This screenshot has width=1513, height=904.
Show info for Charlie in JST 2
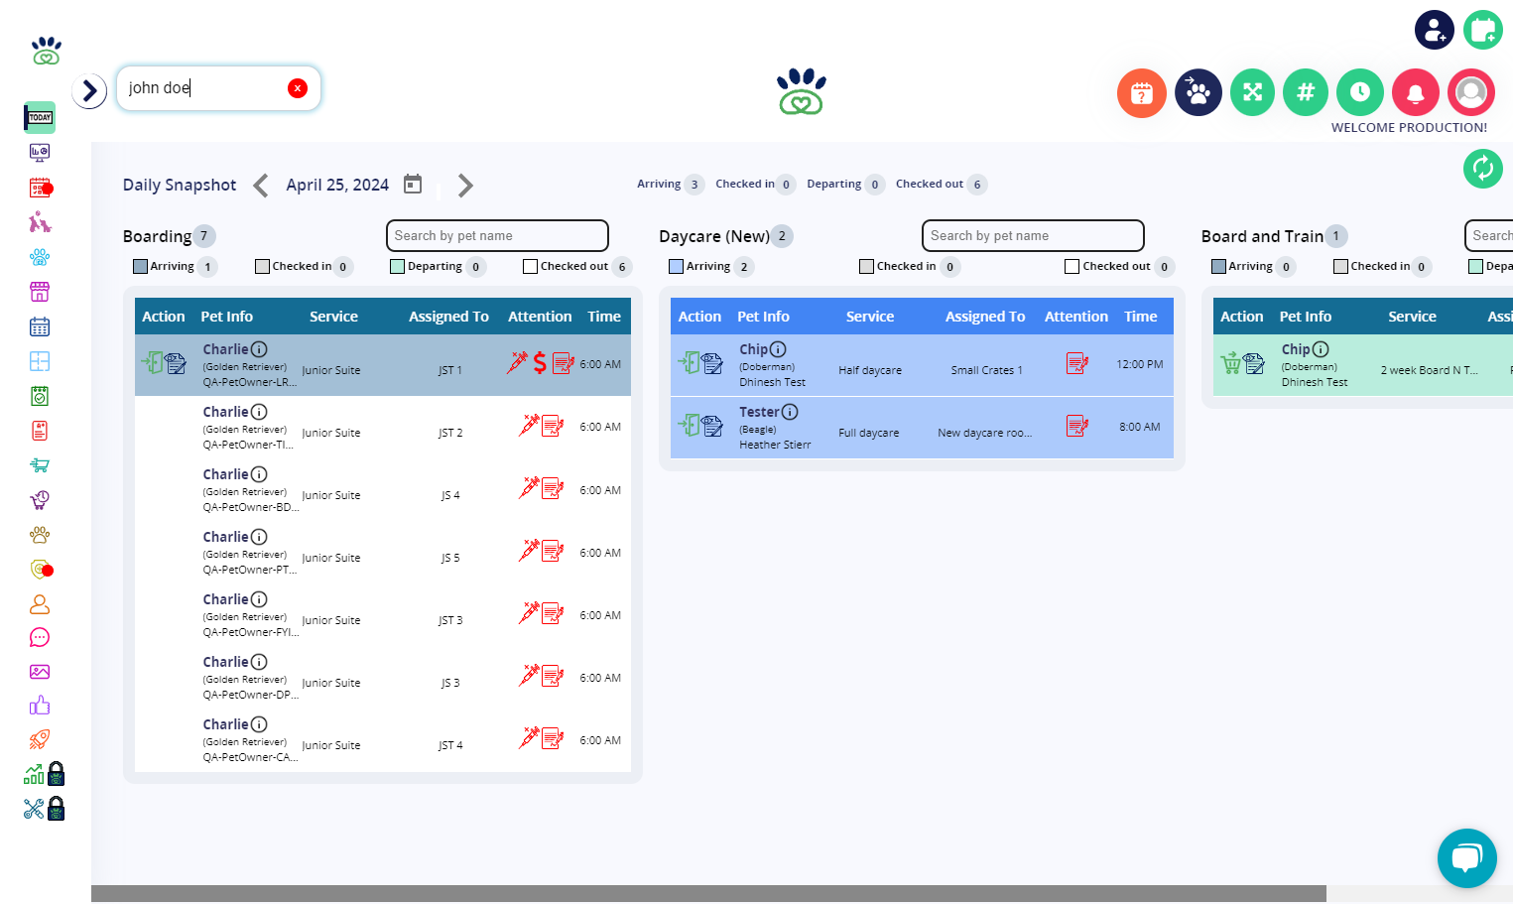(259, 412)
